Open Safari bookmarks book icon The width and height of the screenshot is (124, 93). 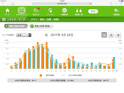pos(13,4)
